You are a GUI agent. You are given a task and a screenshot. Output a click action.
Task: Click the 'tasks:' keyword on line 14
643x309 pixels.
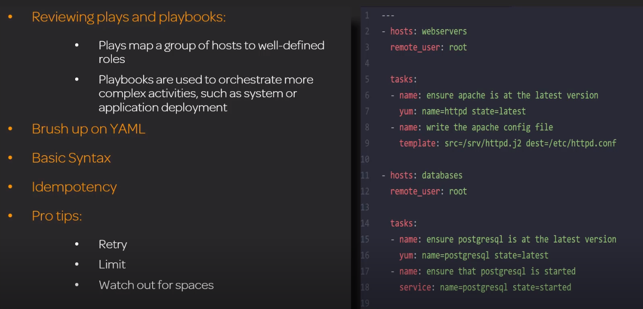pos(403,223)
